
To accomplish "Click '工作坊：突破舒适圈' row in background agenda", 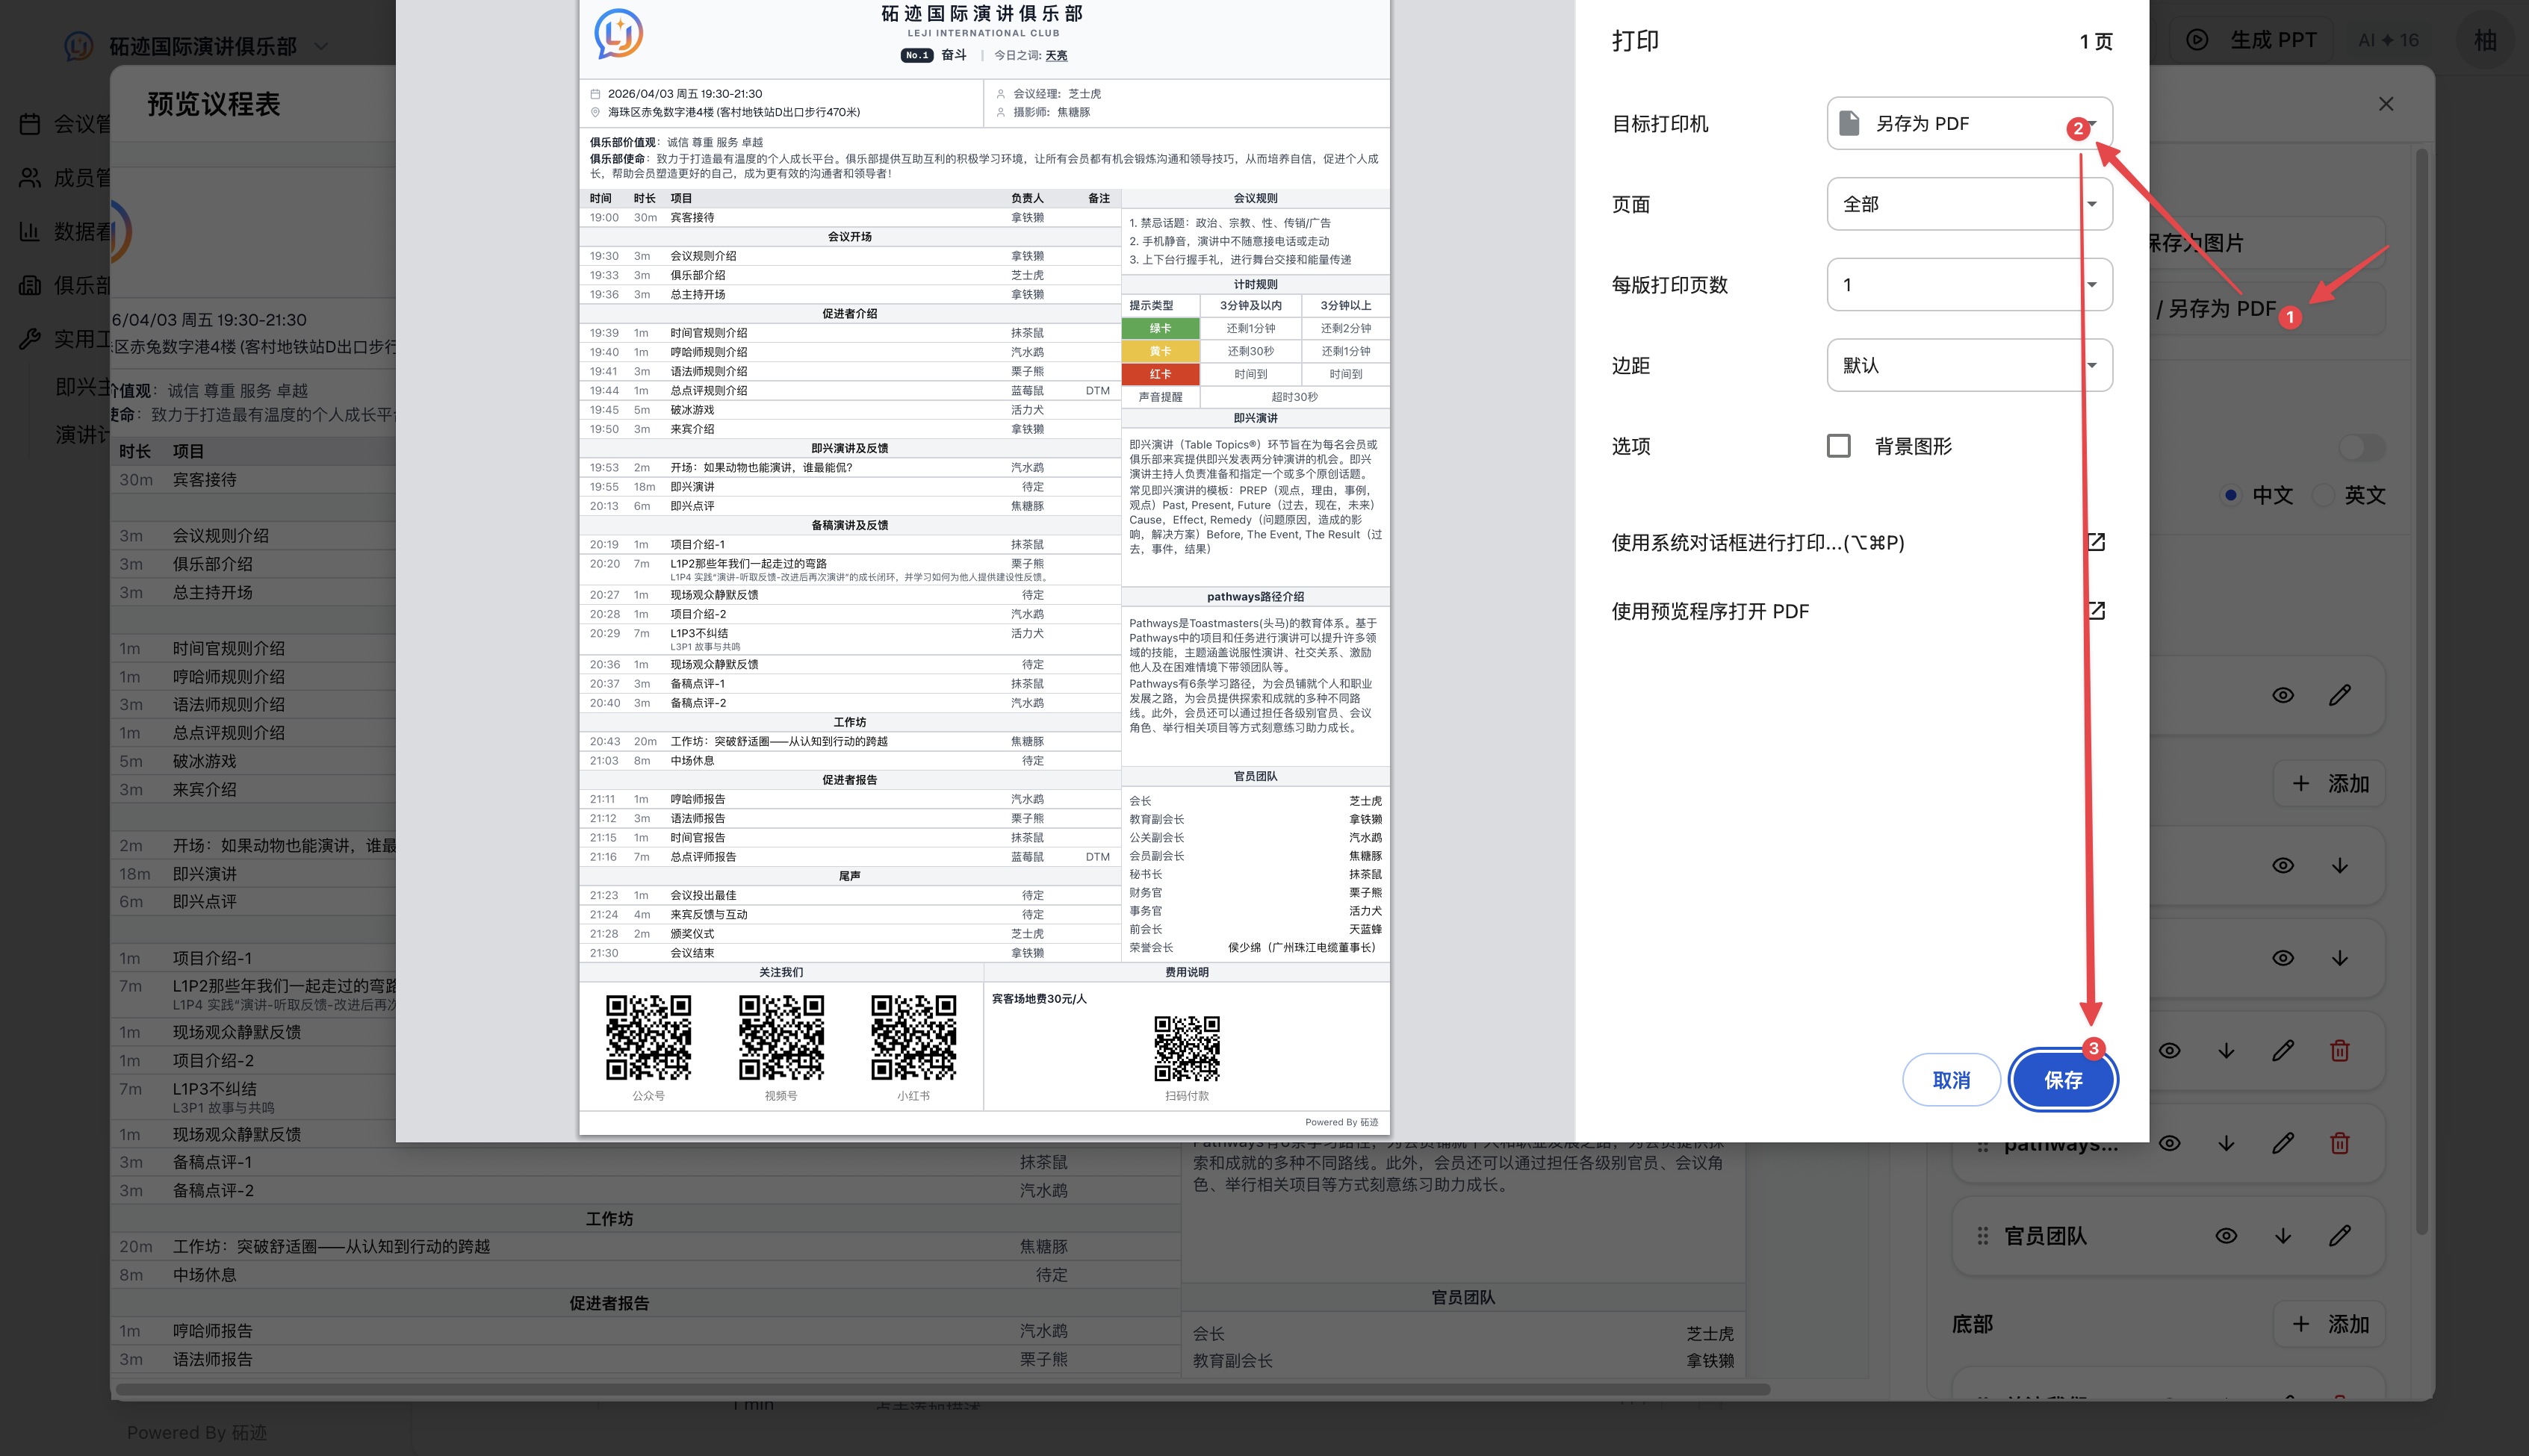I will point(646,1247).
